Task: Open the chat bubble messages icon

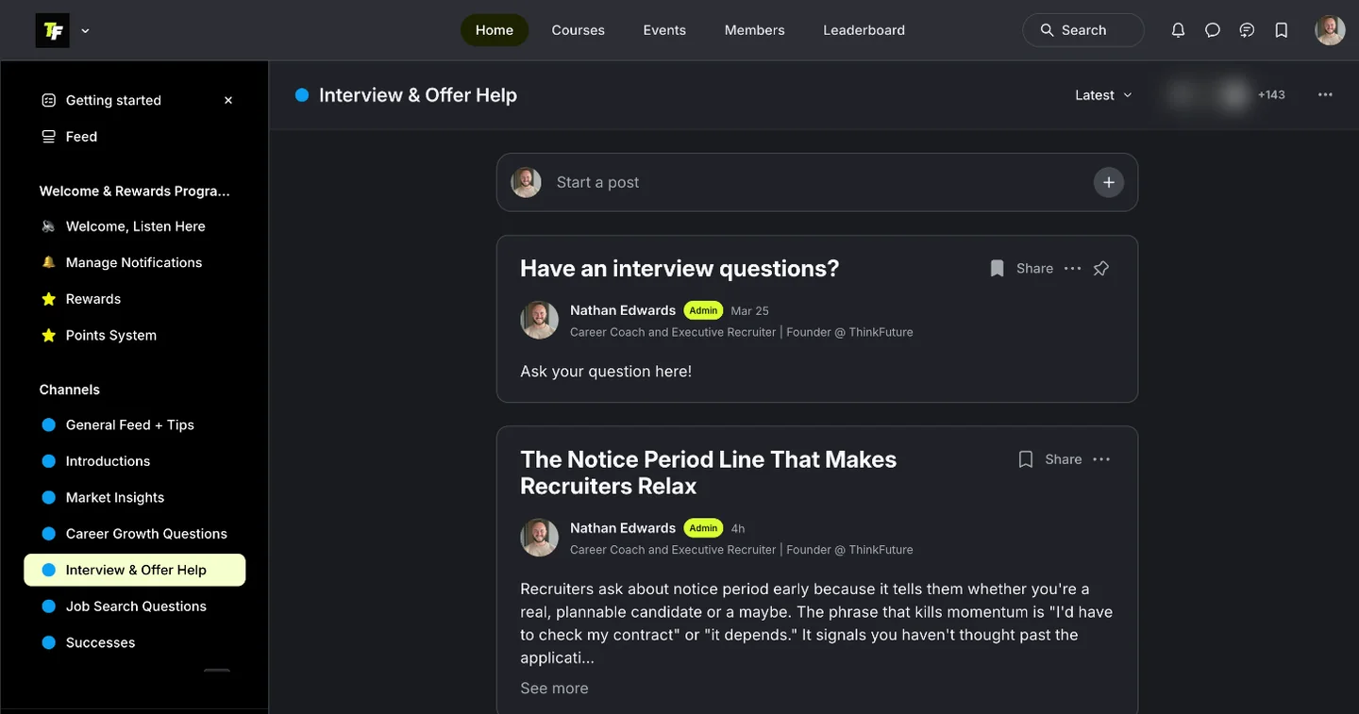Action: [1213, 30]
